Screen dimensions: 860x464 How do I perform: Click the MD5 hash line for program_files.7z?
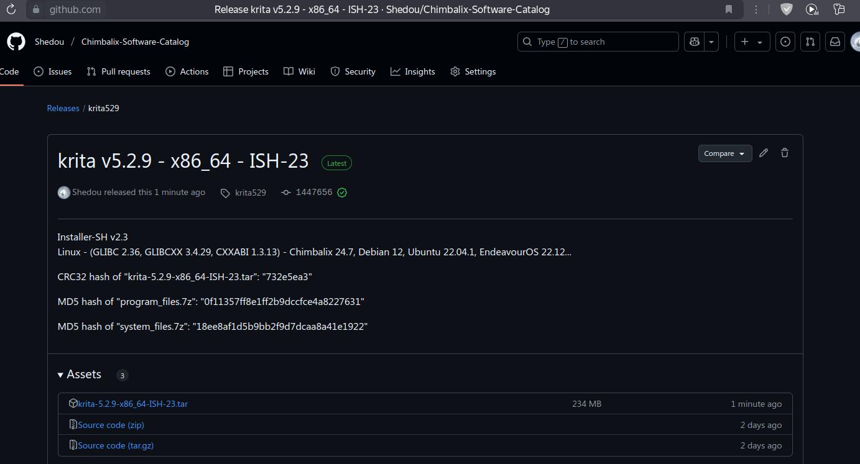(211, 301)
